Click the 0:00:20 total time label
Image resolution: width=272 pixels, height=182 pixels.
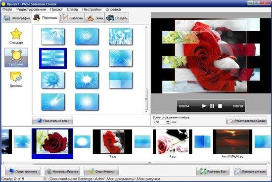(x=238, y=106)
